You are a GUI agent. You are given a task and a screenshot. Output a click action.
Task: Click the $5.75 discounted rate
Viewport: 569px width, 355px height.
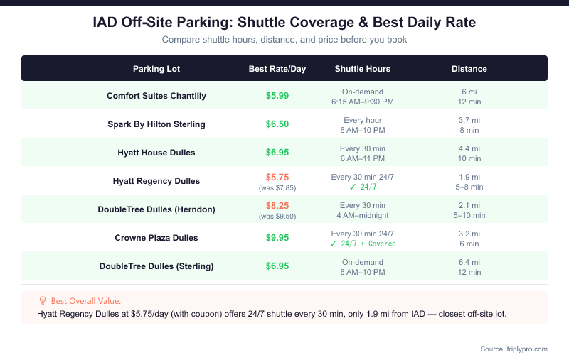[277, 177]
